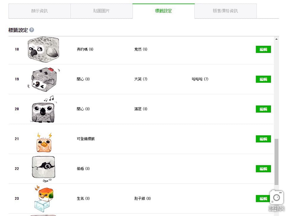The width and height of the screenshot is (289, 216).
Task: Edit tags for sticker 20
Action: click(x=263, y=109)
